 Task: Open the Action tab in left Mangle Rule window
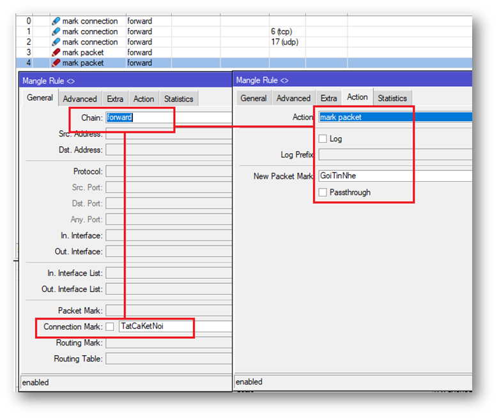click(144, 99)
